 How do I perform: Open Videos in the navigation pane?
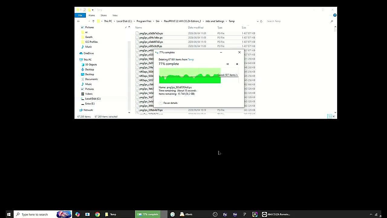pos(87,94)
